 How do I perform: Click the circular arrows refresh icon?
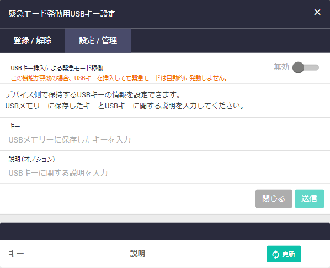click(275, 254)
